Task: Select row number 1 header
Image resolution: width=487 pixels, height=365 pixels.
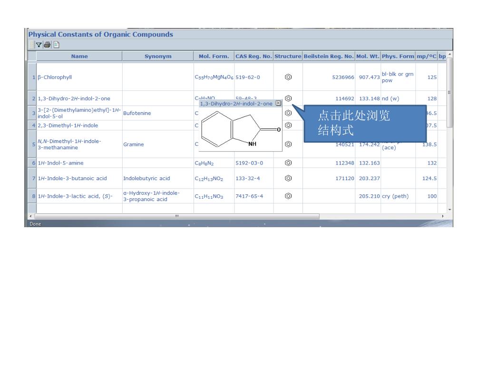Action: (32, 77)
